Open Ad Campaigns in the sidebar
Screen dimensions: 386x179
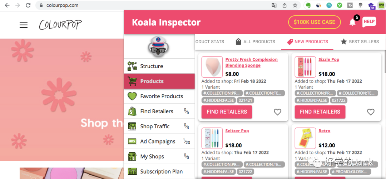tap(158, 141)
